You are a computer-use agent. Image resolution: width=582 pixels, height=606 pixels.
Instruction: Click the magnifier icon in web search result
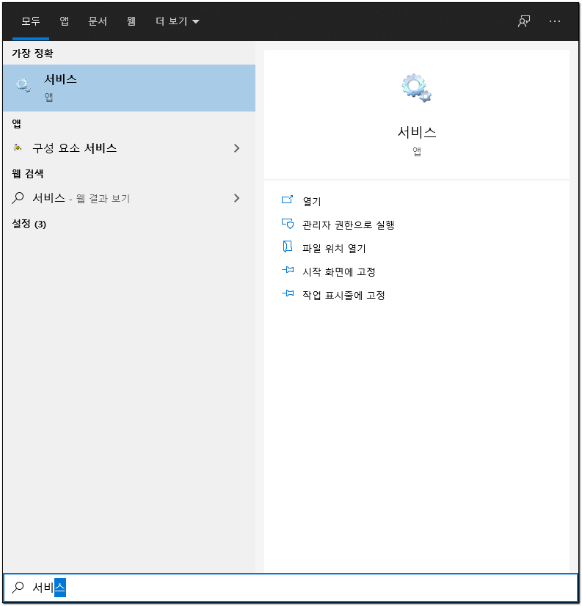click(x=18, y=198)
